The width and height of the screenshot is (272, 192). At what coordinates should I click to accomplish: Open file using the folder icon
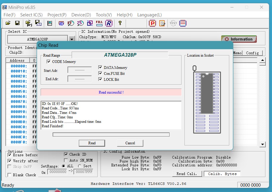8,23
